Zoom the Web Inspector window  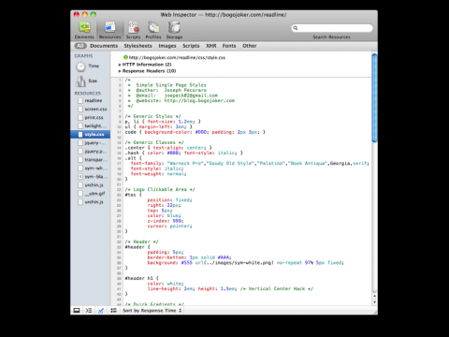(x=94, y=14)
